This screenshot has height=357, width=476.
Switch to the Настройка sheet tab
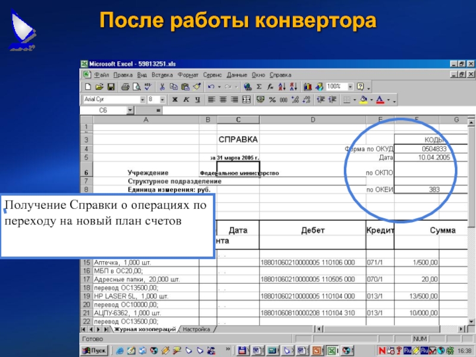coord(196,330)
